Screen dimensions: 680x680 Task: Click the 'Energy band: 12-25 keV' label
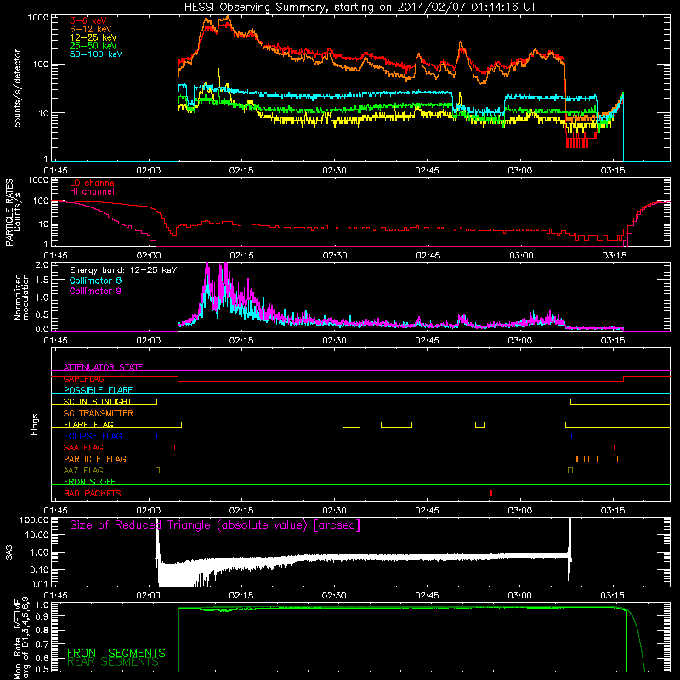[x=123, y=270]
